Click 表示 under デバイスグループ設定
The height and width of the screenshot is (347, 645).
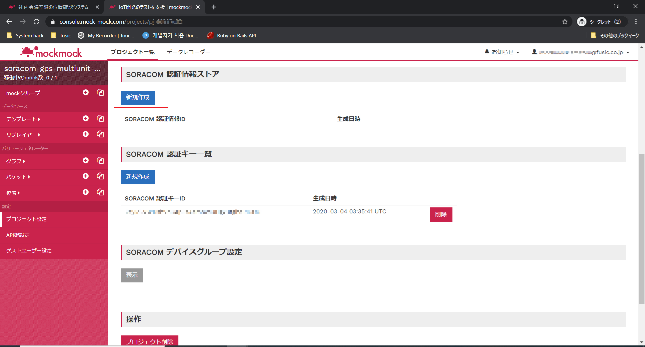(132, 275)
